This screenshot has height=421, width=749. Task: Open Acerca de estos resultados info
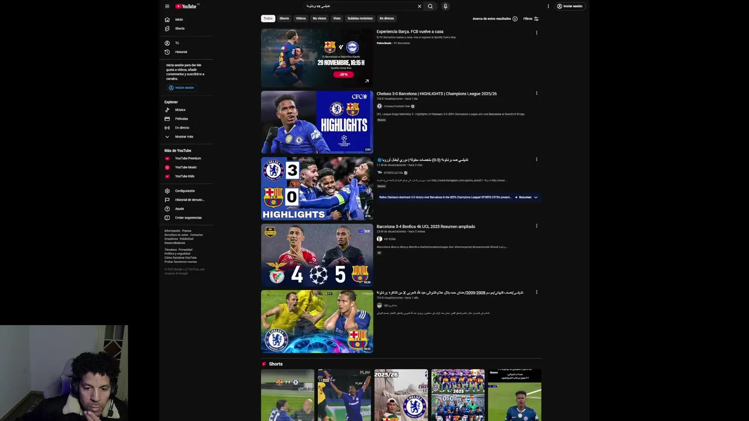495,19
